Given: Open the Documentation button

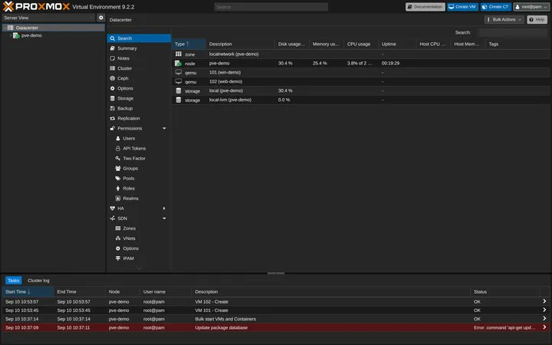Looking at the screenshot, I should click(x=426, y=7).
